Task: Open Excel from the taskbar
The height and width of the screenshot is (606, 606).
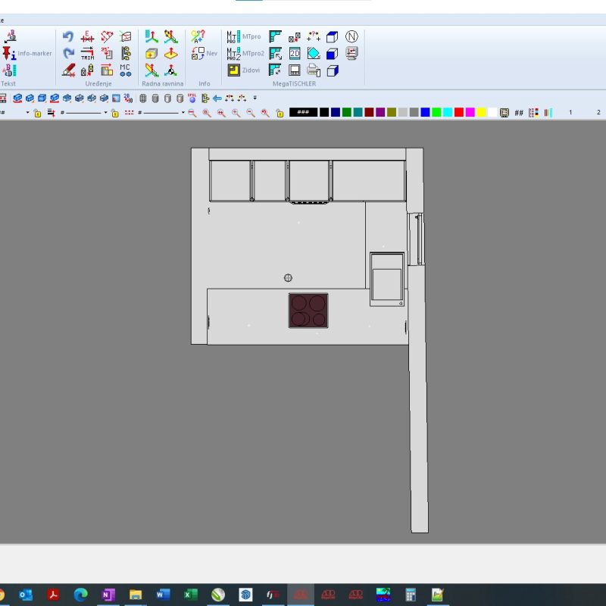Action: [191, 595]
